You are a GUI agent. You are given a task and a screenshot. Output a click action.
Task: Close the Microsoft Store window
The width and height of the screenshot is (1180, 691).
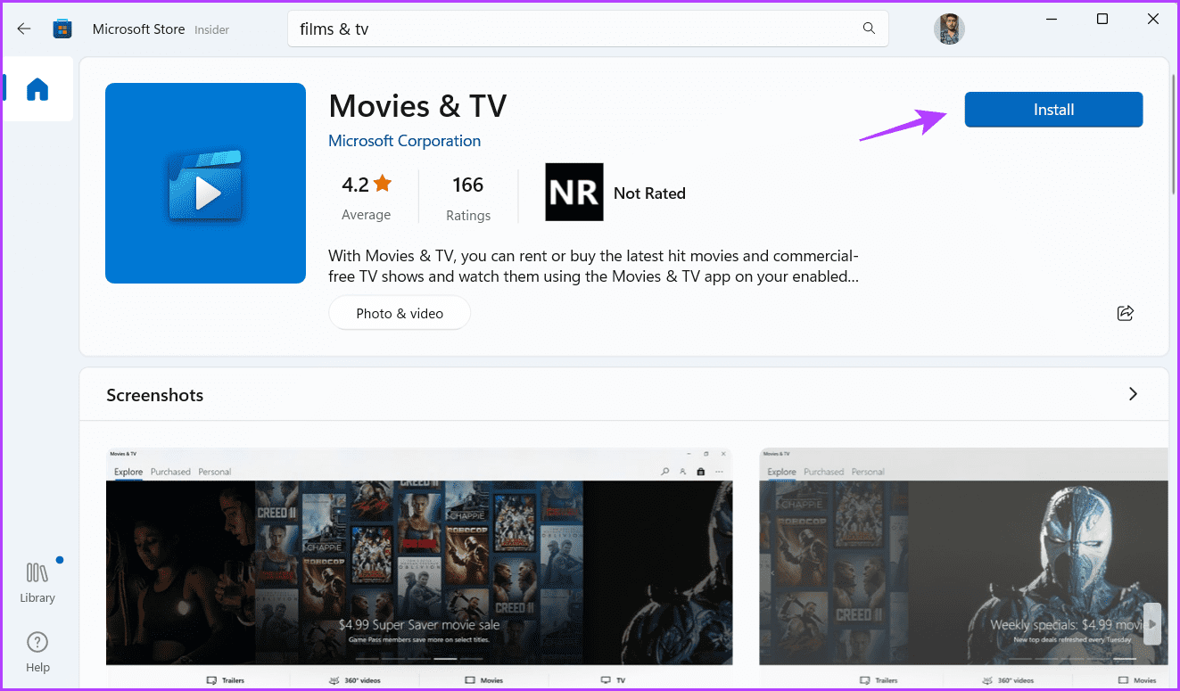pos(1154,20)
